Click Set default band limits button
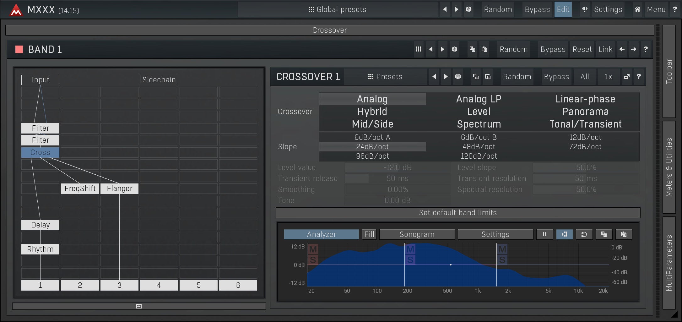 458,213
